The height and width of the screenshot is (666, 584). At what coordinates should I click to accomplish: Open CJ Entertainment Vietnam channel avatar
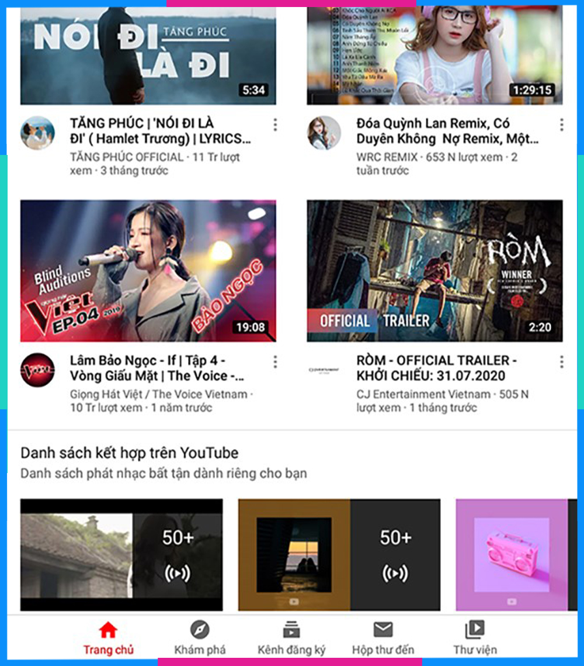tap(324, 370)
